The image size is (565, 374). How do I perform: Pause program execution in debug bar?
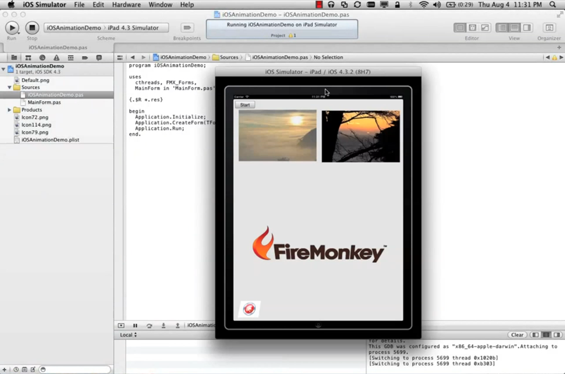pos(135,326)
